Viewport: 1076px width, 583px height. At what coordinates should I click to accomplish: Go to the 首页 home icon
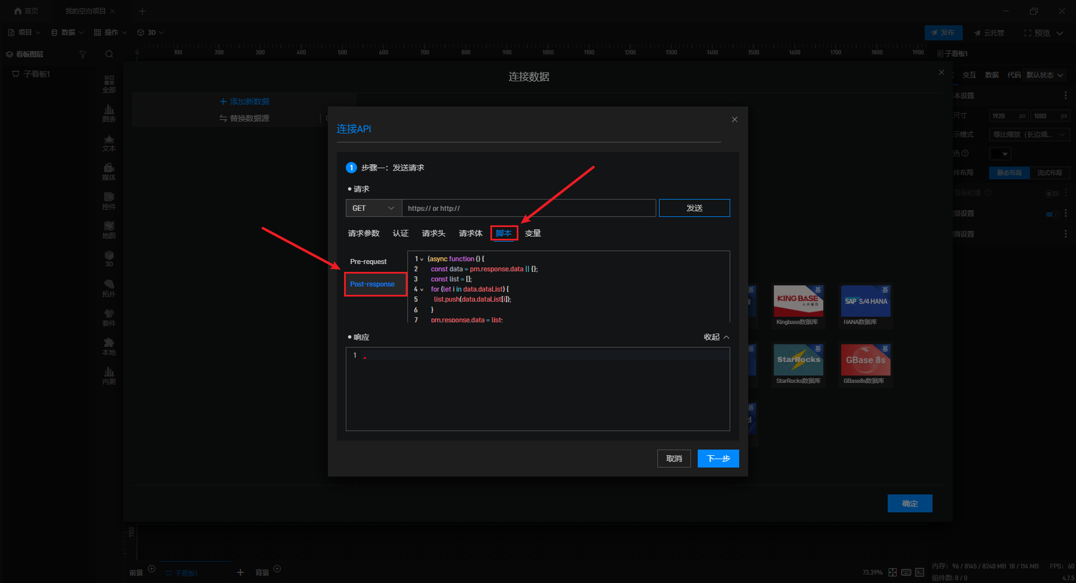coord(18,11)
